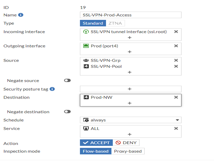Click the info icon beside Security posture tag

tap(52, 89)
